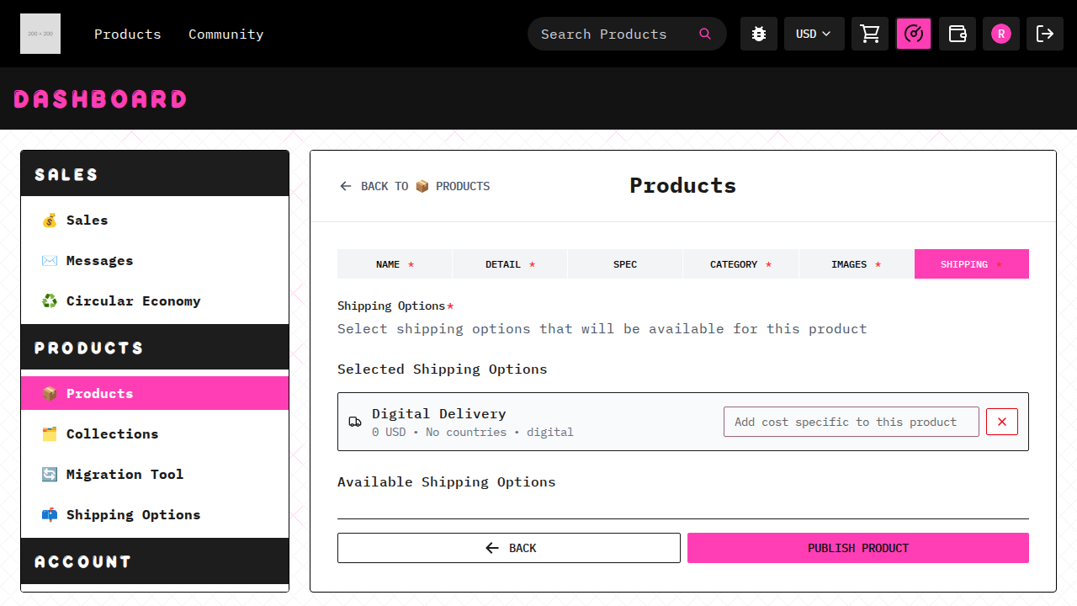
Task: Open the Community navigation link
Action: click(225, 34)
